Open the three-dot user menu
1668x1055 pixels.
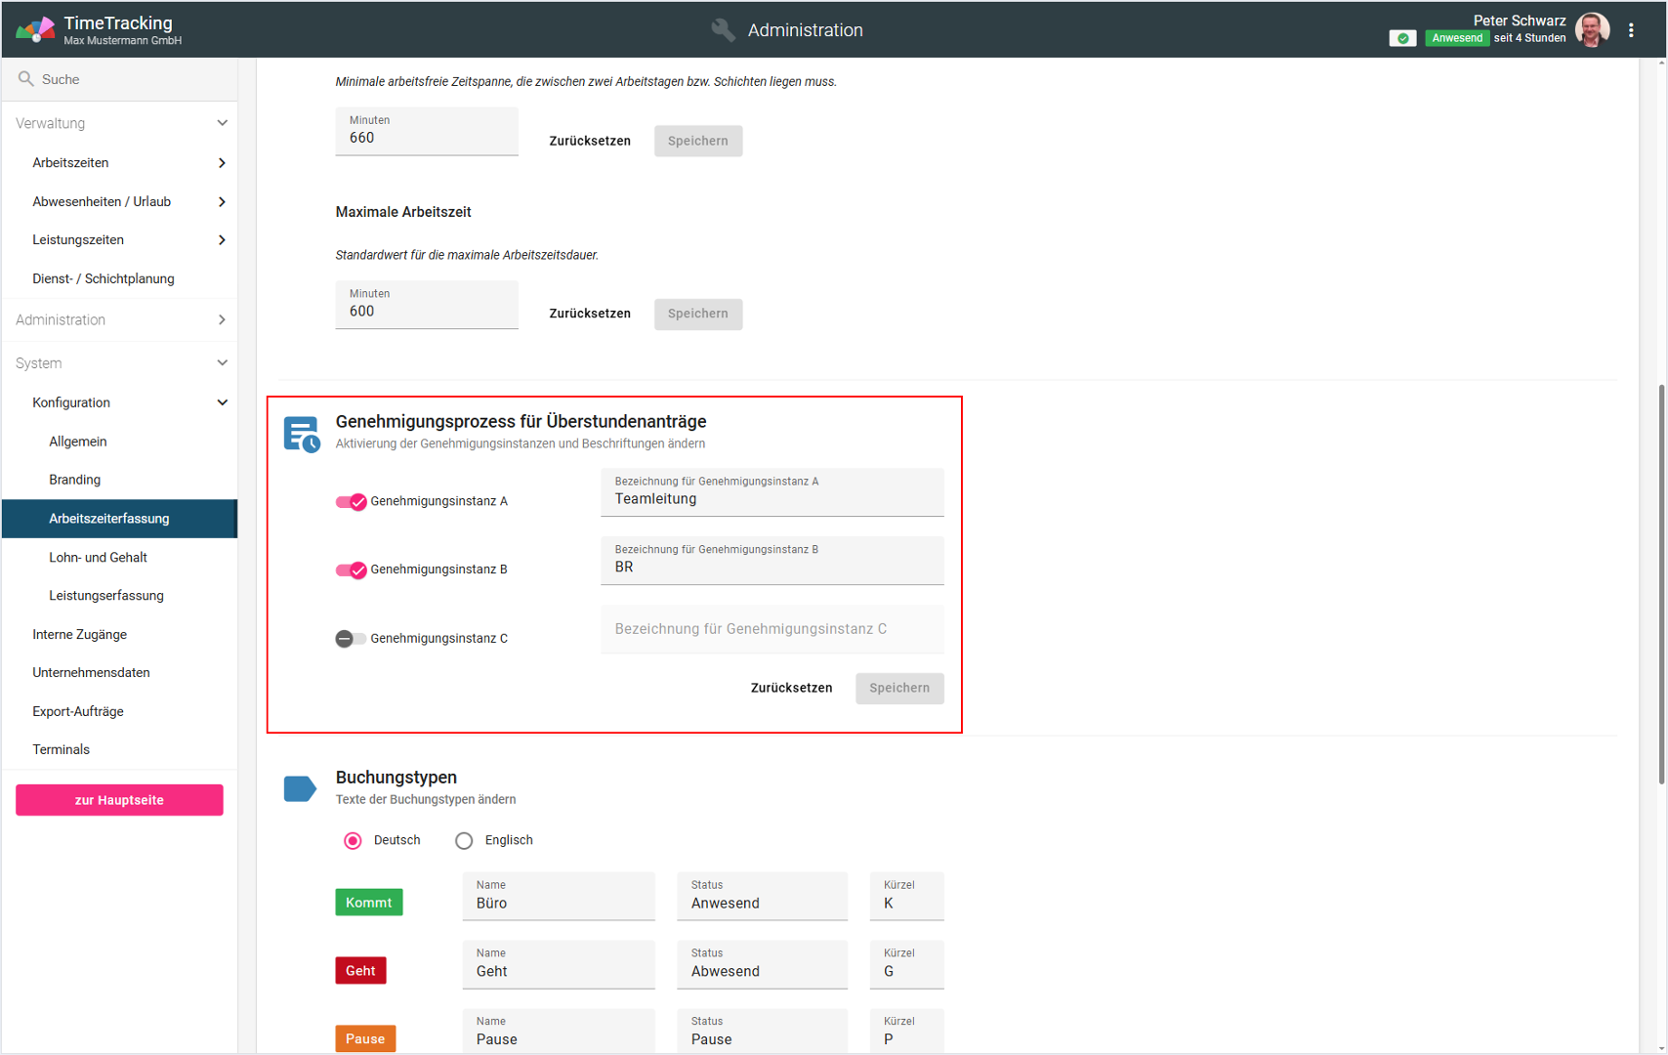tap(1631, 30)
